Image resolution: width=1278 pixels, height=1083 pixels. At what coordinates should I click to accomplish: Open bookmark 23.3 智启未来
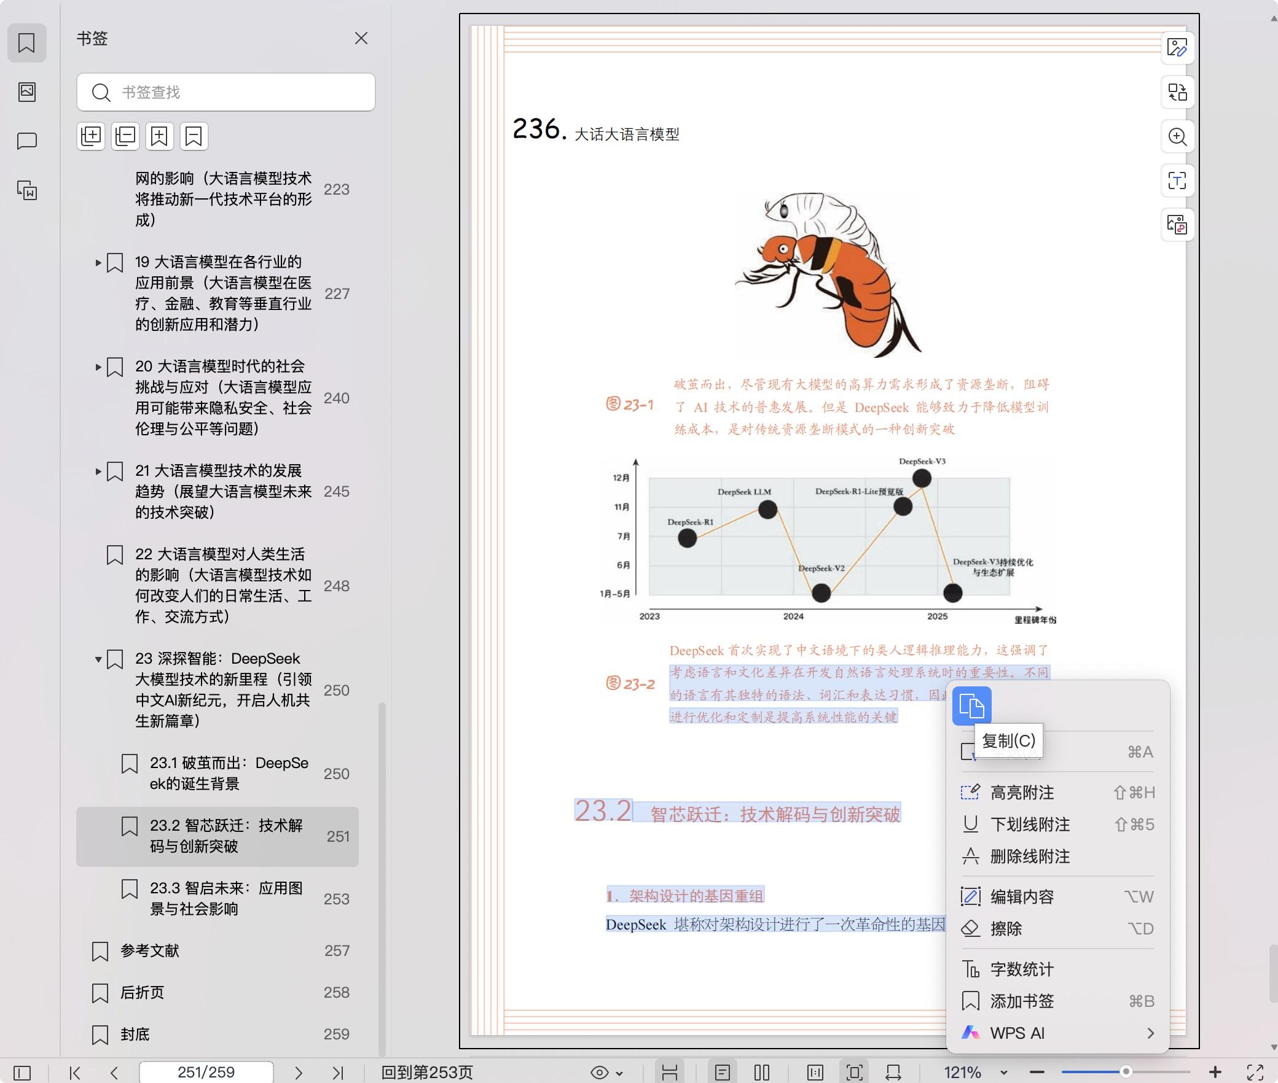[x=226, y=898]
